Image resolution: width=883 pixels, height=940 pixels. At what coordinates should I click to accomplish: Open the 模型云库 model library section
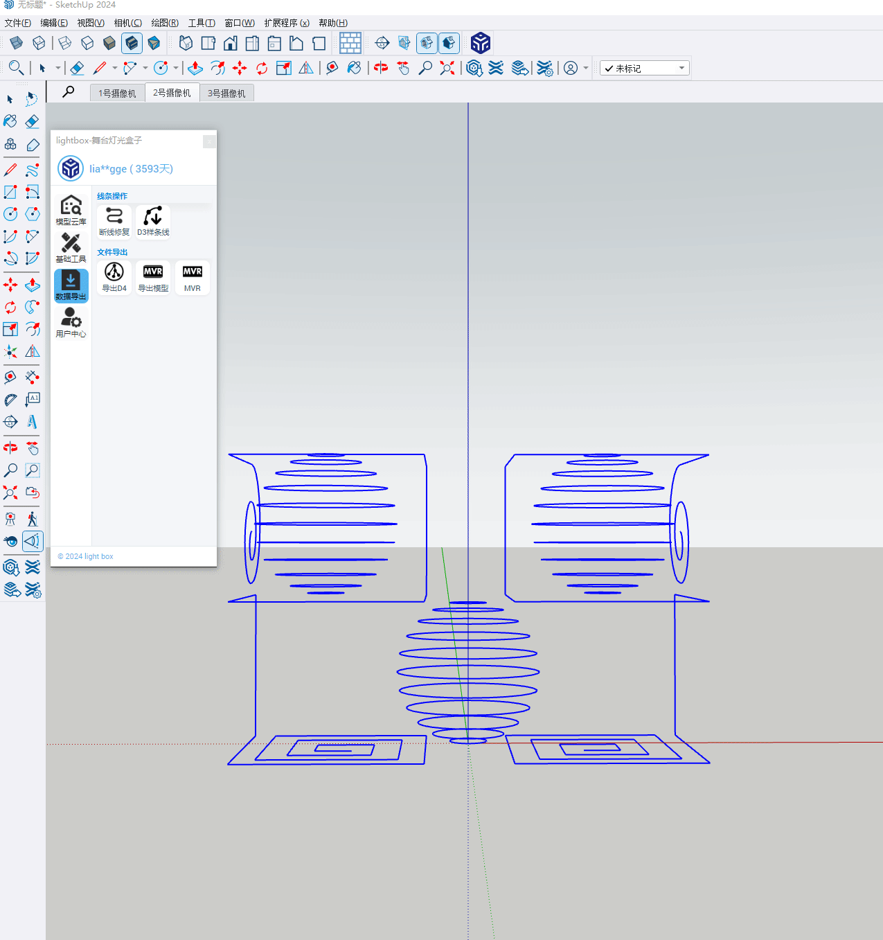71,210
